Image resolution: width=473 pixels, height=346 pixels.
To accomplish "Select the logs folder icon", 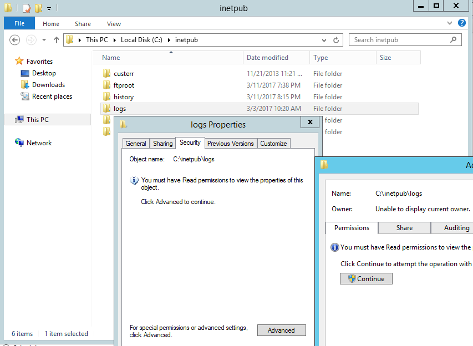I will [106, 108].
